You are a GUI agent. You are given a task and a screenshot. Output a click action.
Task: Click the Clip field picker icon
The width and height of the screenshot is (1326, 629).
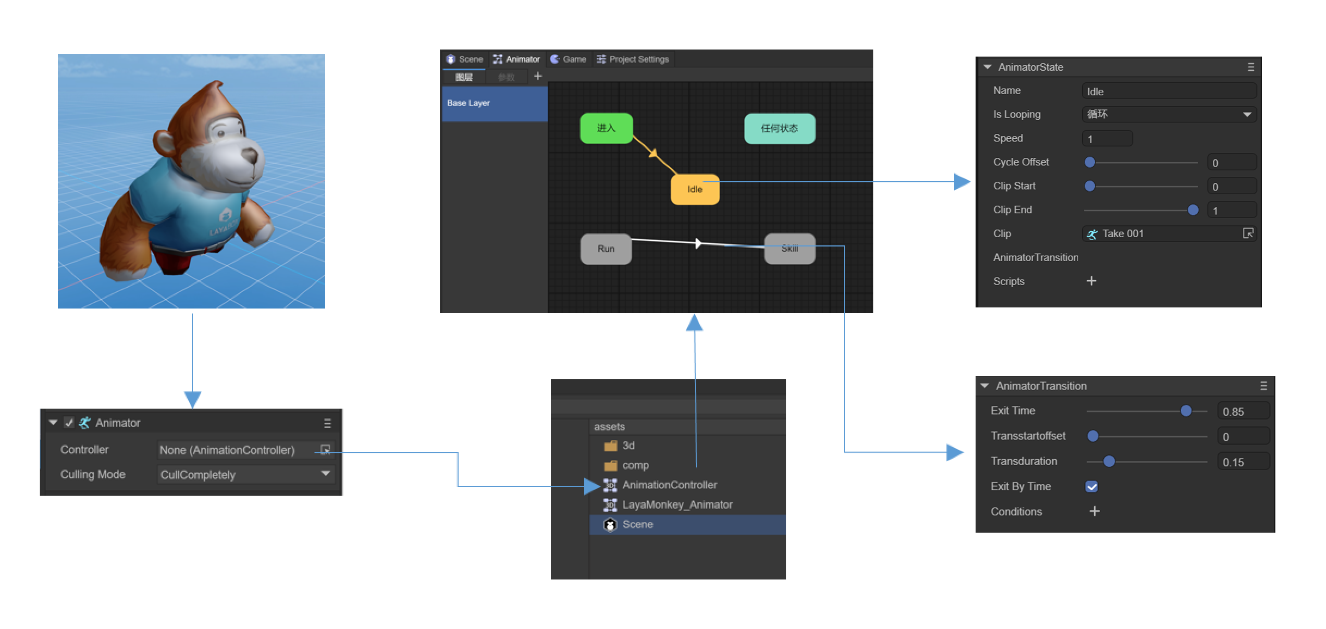point(1248,233)
